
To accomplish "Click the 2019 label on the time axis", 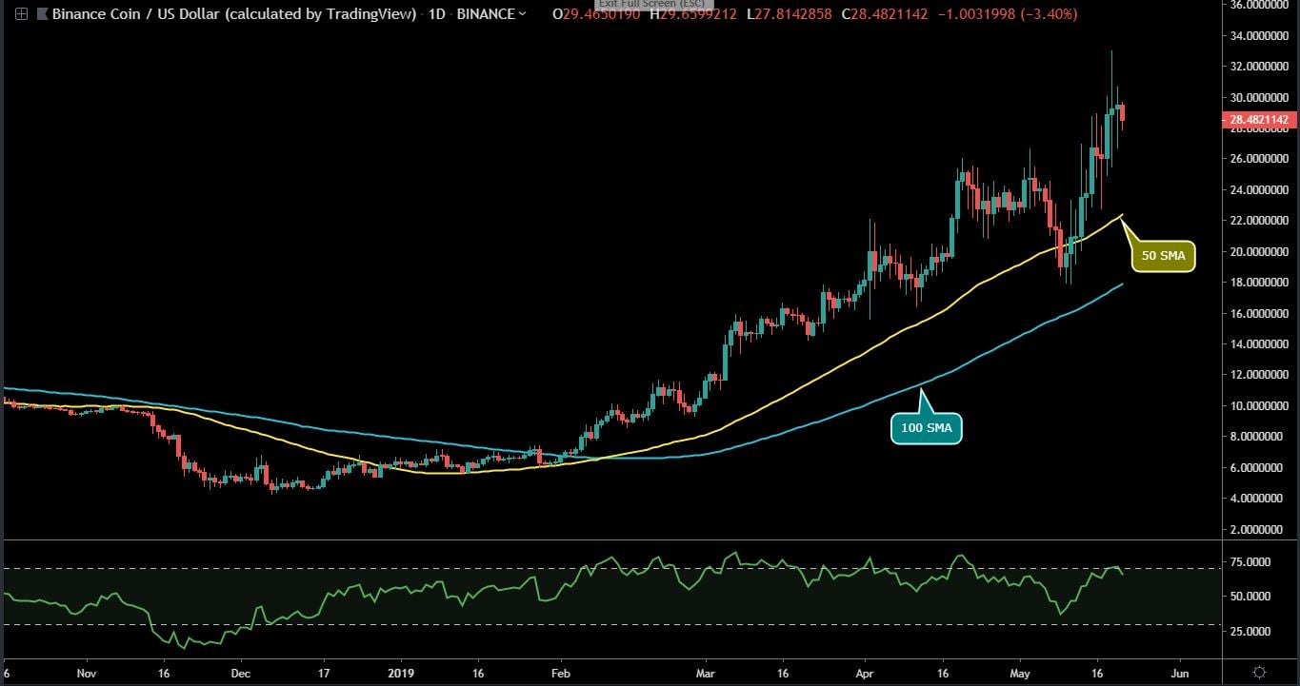I will click(401, 673).
